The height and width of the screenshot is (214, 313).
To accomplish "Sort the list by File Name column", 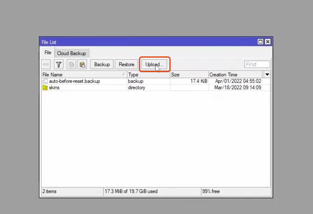I will (80, 75).
